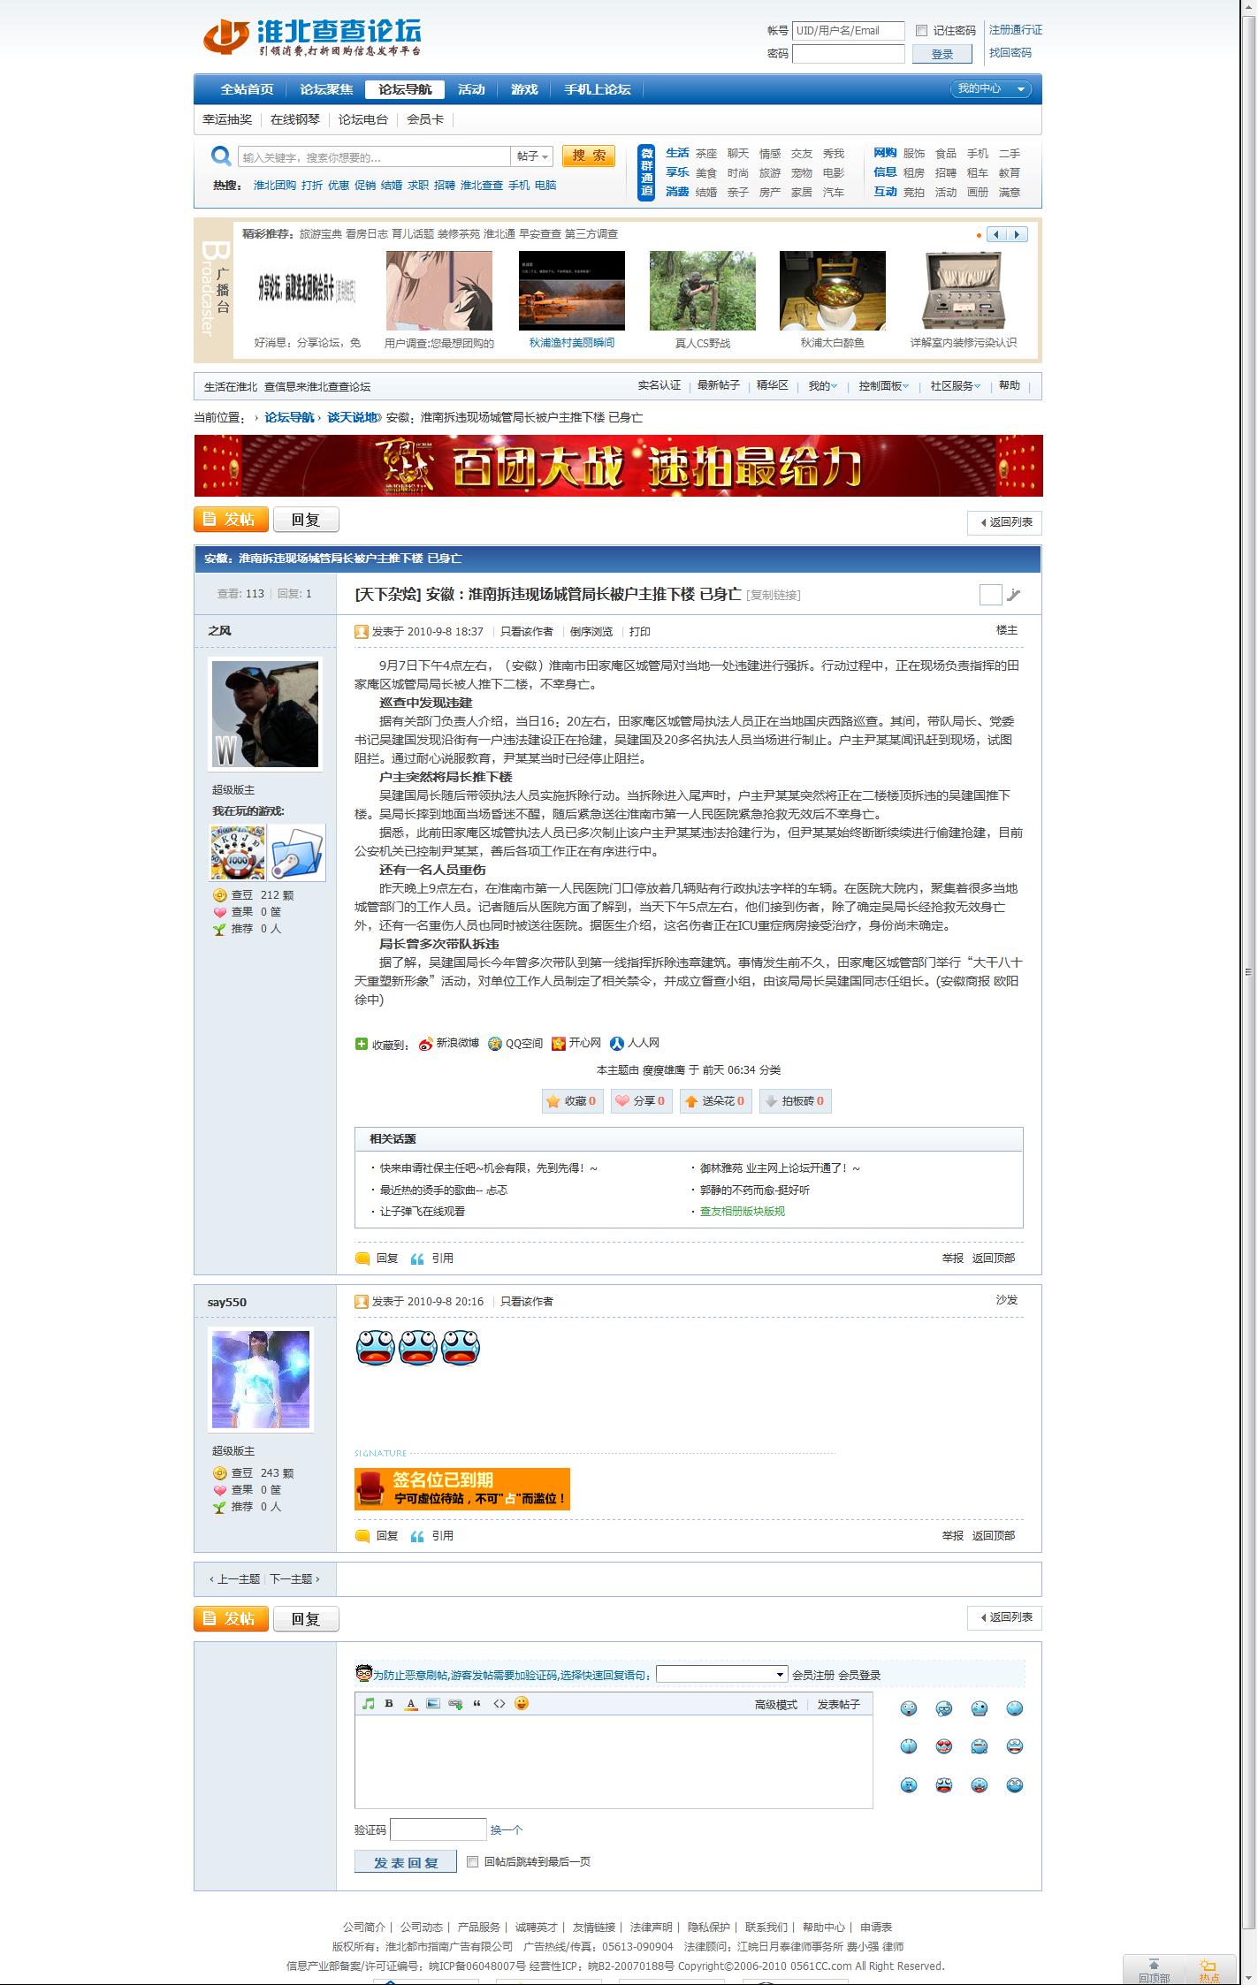Image resolution: width=1258 pixels, height=1985 pixels.
Task: Click the 淮北查查论坛 site logo
Action: pos(312,38)
